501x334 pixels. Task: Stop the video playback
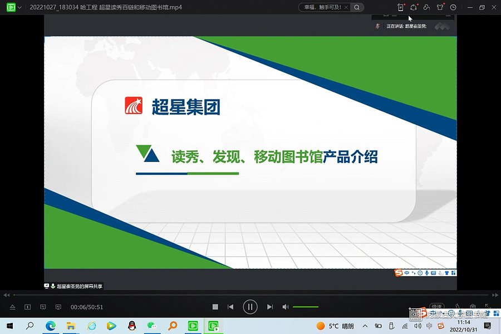[215, 307]
